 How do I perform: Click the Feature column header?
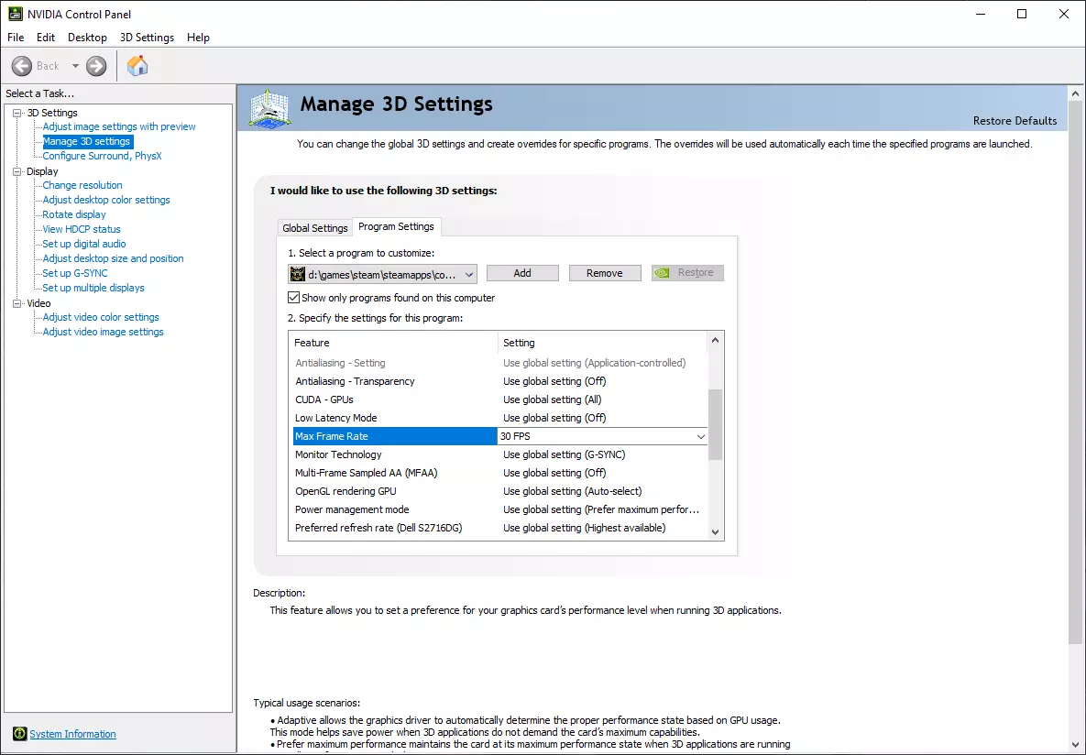393,343
